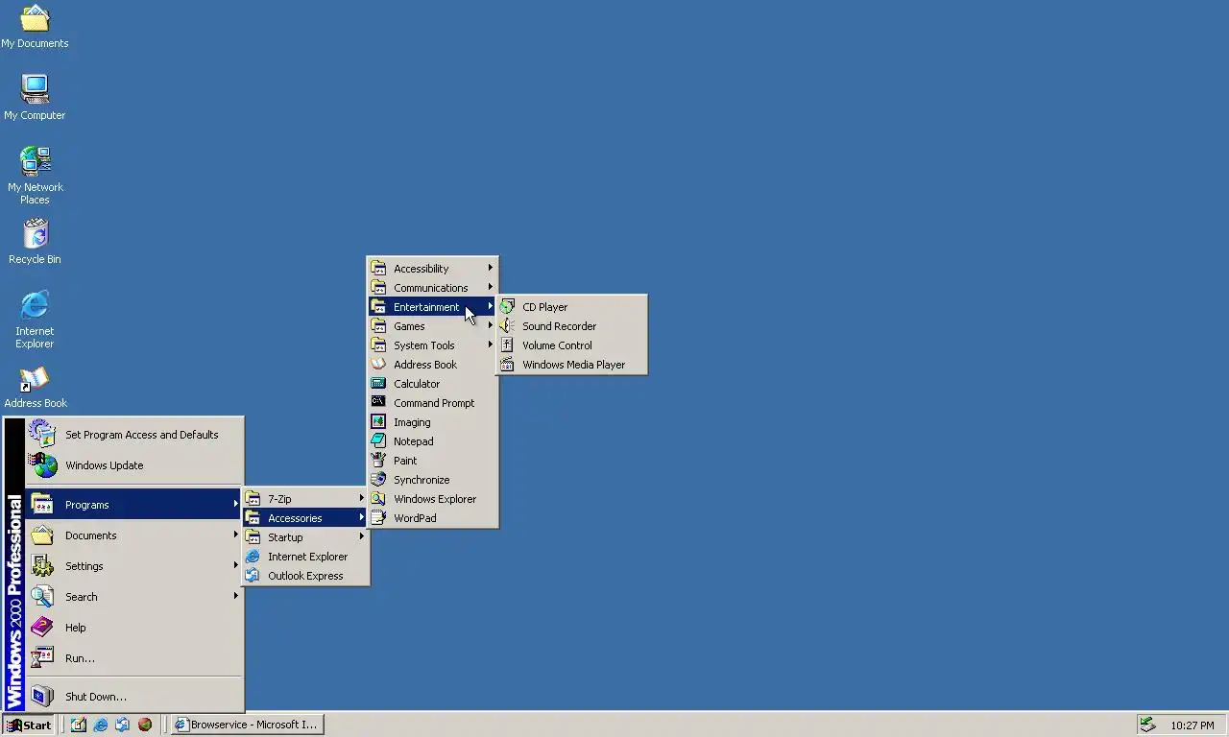Click the Windows Explorer icon in Accessories

[378, 499]
